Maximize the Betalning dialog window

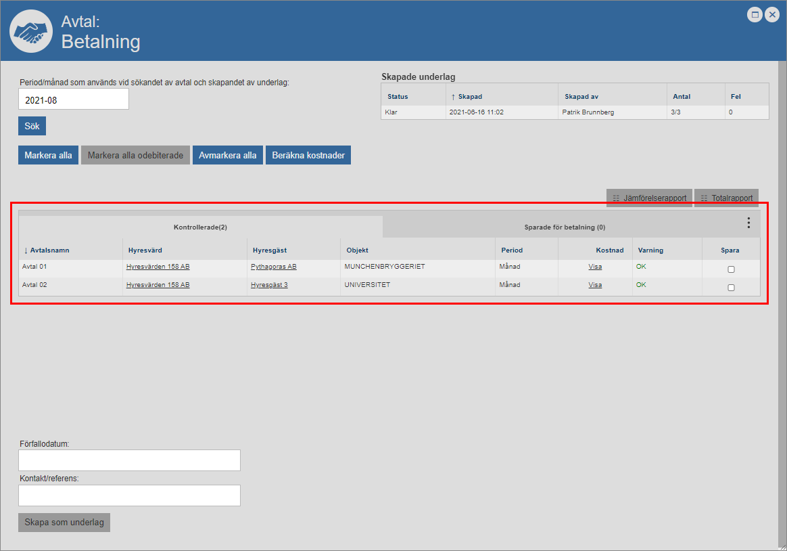[x=754, y=14]
